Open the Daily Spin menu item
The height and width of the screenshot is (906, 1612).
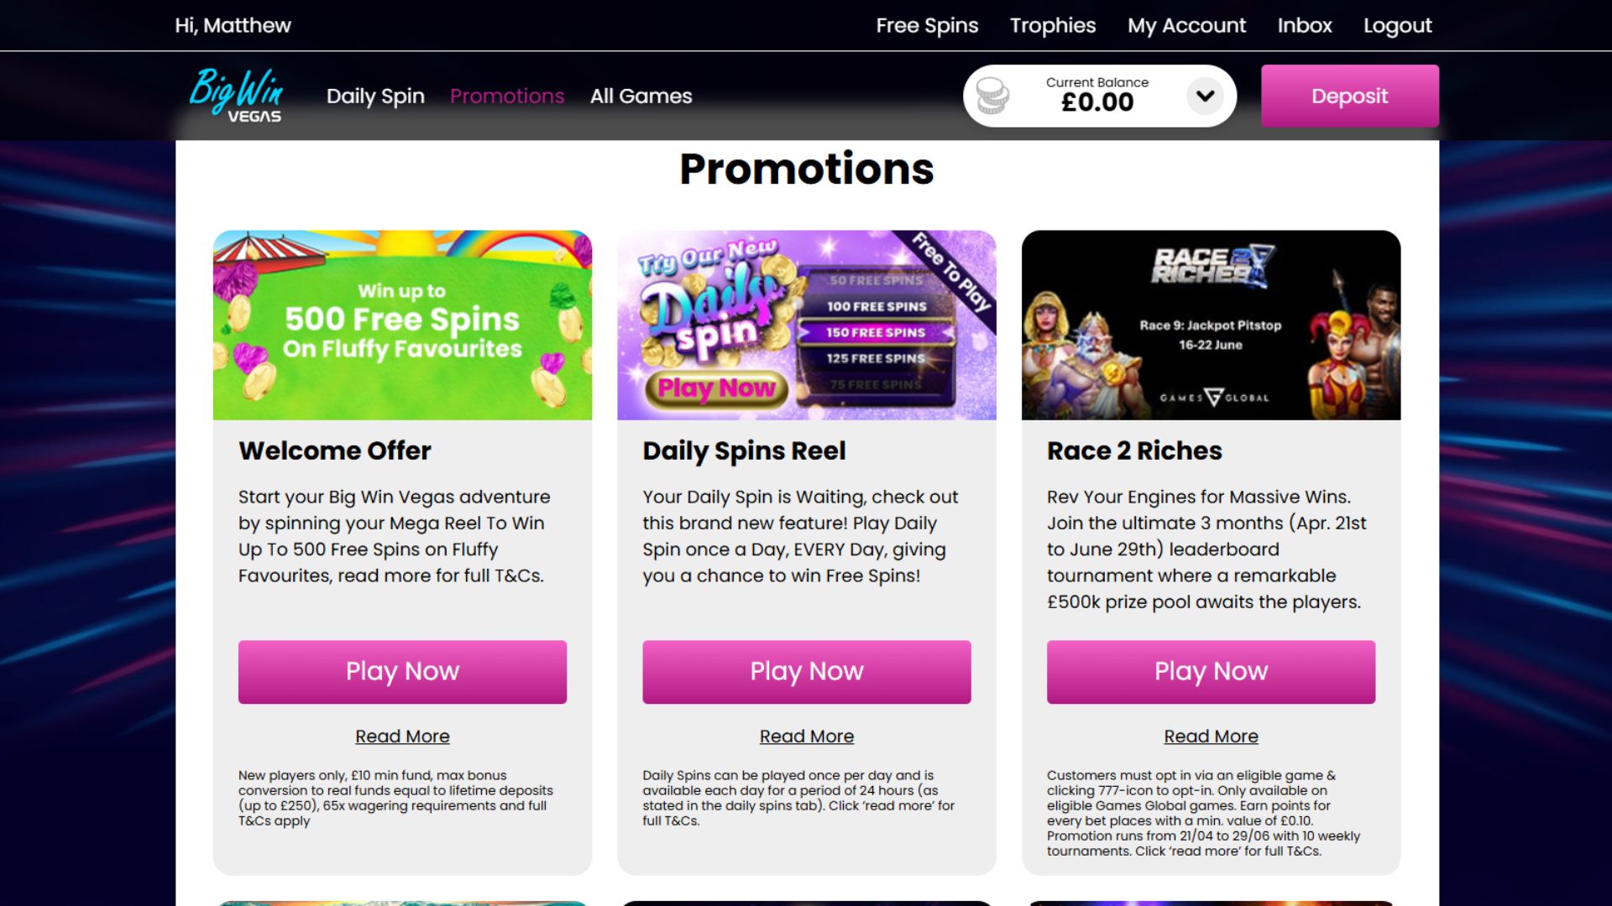[x=375, y=96]
